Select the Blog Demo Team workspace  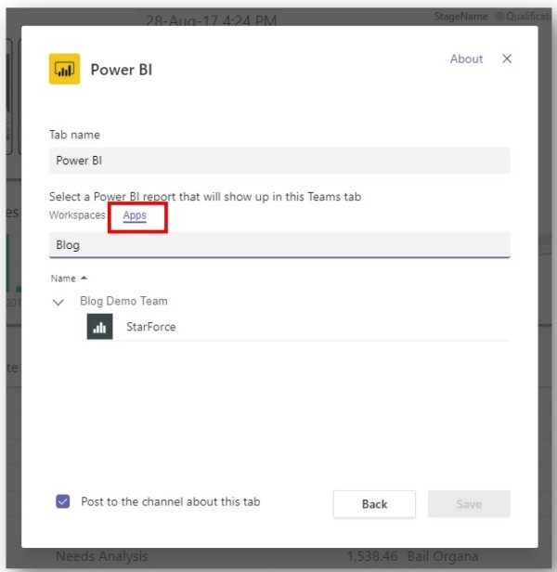(x=123, y=301)
